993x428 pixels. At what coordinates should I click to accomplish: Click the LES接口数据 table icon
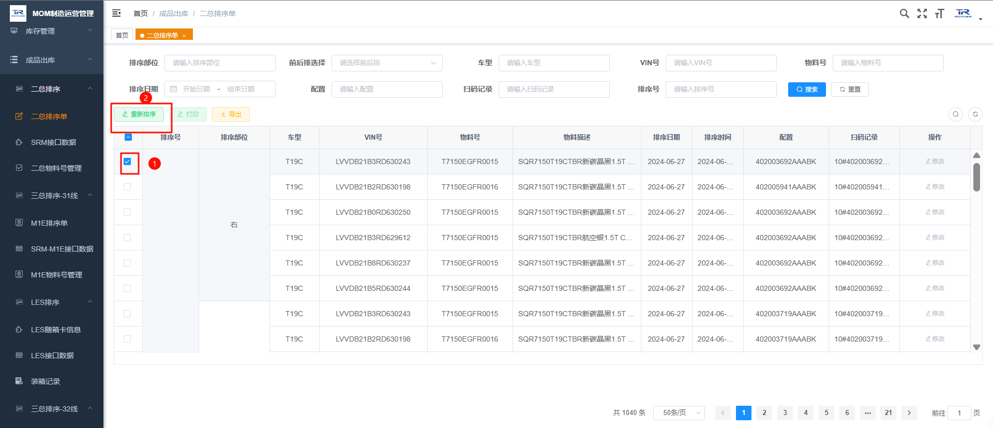[x=19, y=356]
